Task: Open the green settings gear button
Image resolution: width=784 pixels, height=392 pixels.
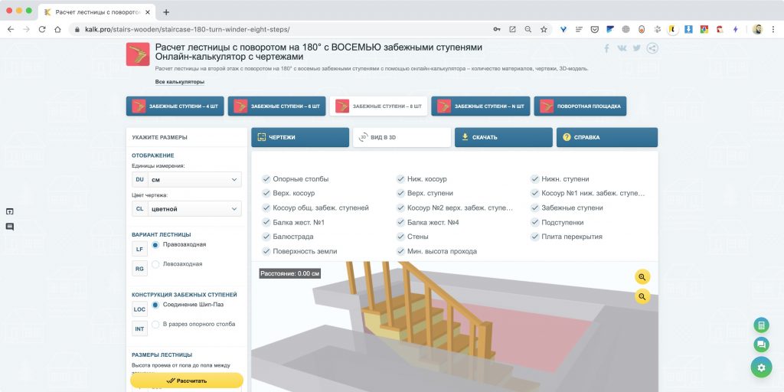Action: (761, 367)
